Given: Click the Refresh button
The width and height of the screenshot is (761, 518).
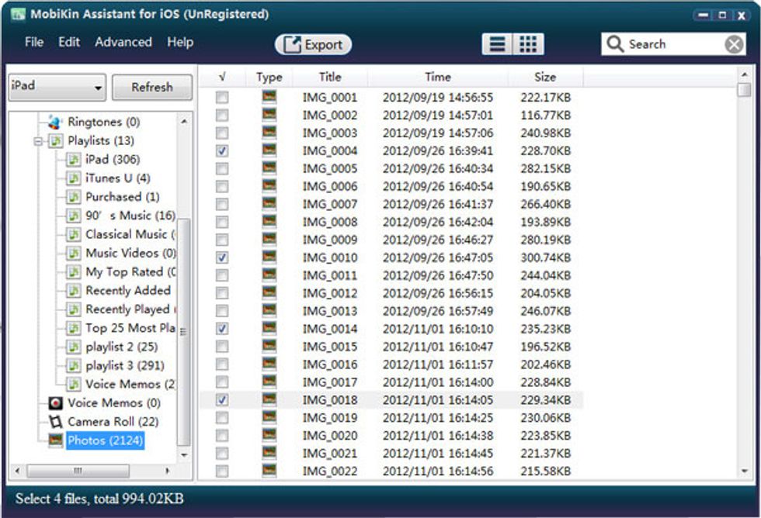Looking at the screenshot, I should [152, 87].
